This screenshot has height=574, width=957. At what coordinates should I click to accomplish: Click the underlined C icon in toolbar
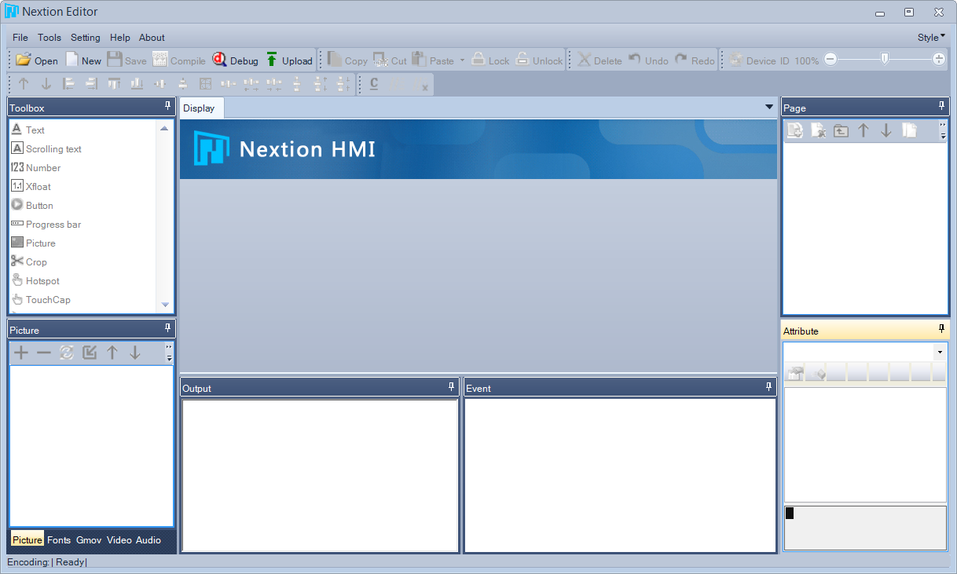(x=374, y=84)
